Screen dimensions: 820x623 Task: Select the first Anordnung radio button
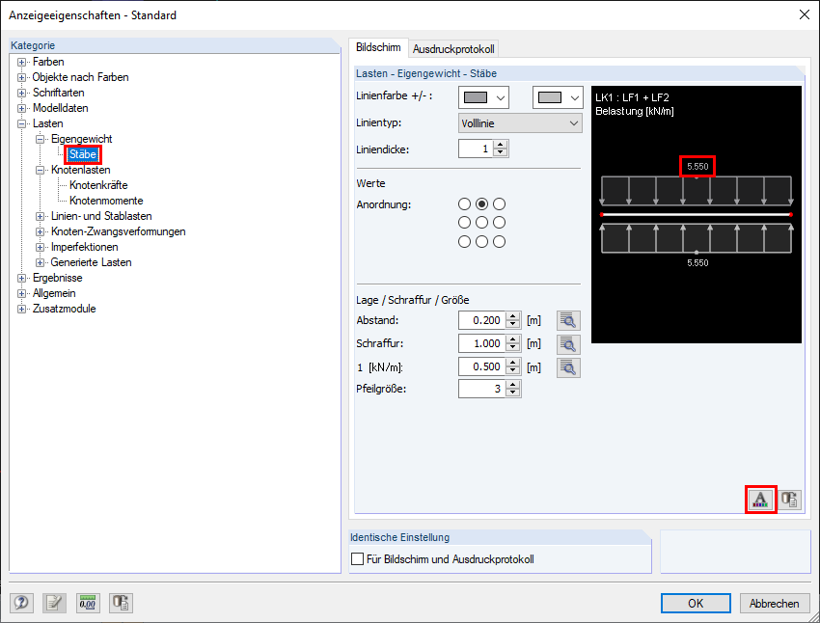(x=464, y=203)
